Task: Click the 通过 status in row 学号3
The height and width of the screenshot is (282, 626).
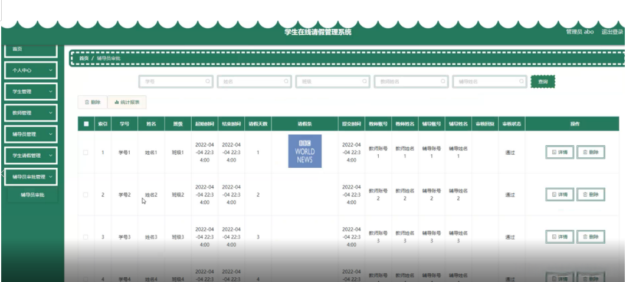Action: [x=510, y=237]
